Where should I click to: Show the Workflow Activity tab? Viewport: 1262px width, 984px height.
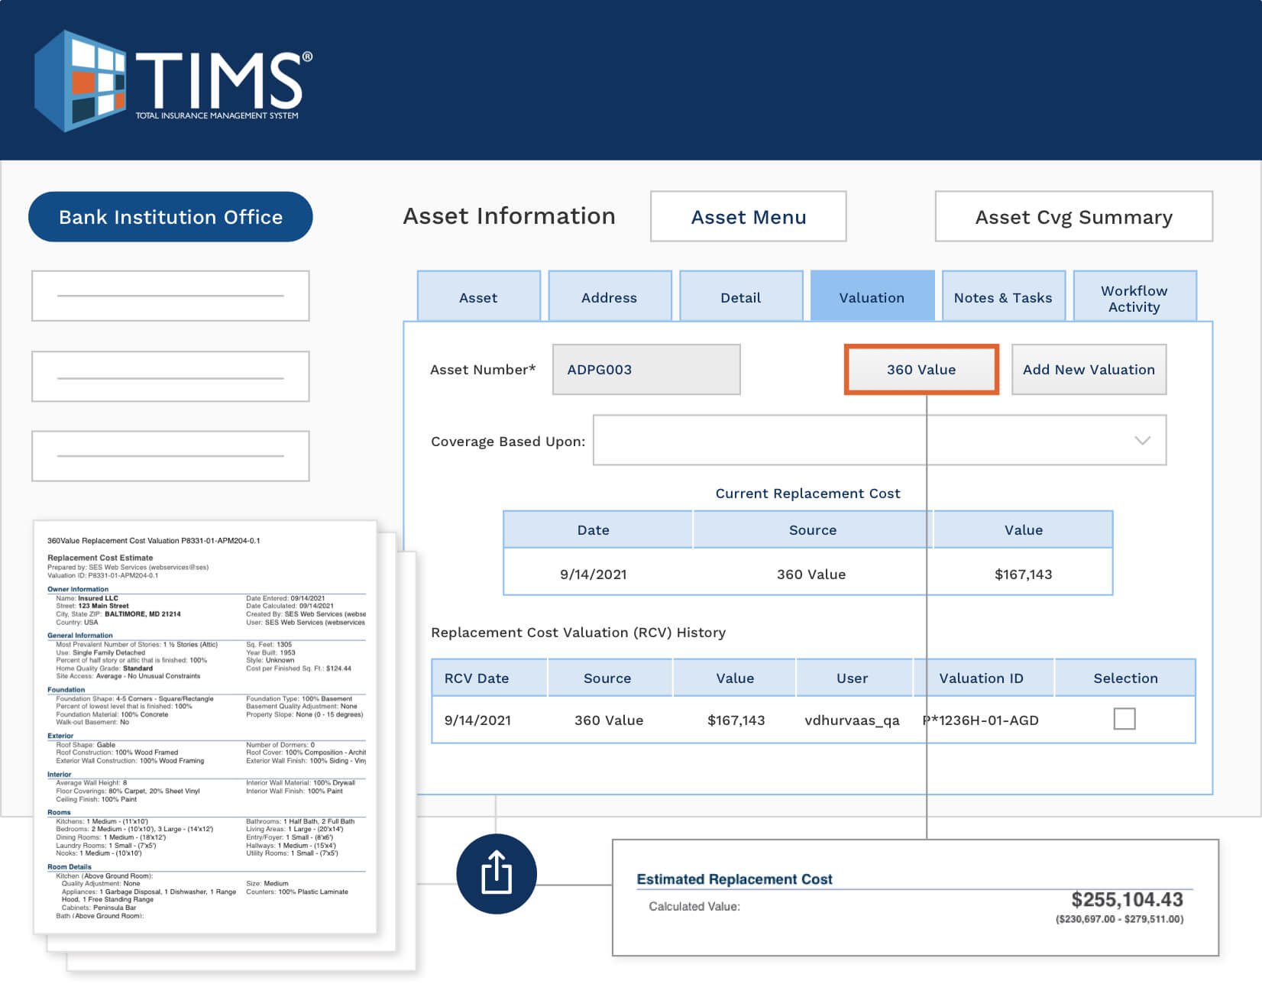click(x=1134, y=296)
